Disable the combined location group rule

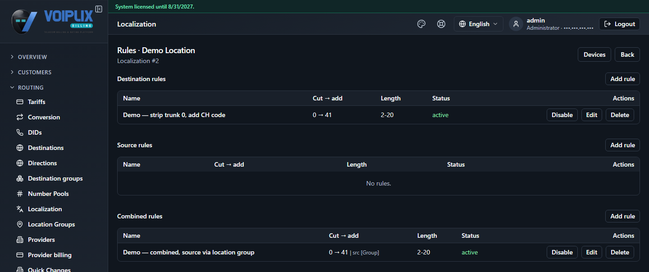[562, 252]
